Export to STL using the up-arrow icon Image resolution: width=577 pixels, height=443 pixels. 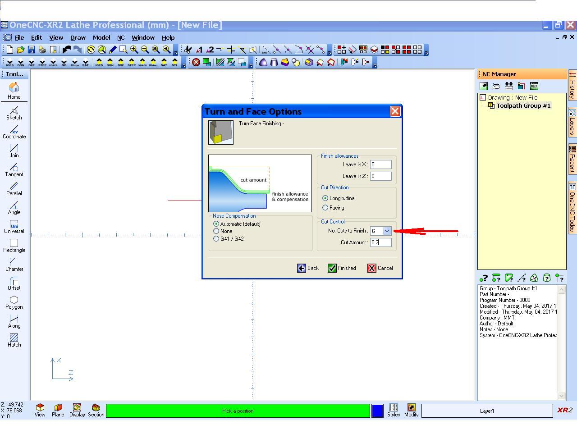(174, 63)
